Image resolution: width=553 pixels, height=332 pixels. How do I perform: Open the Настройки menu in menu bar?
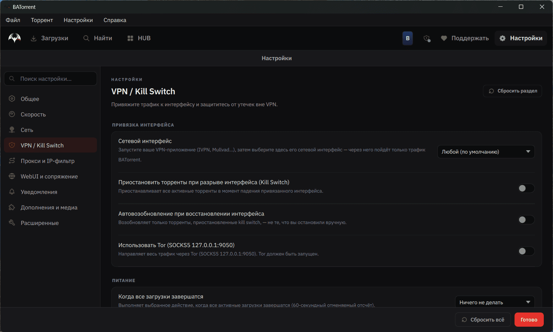(78, 20)
